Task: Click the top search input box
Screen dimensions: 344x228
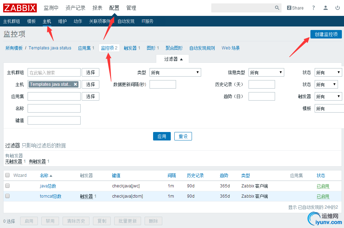Action: pyautogui.click(x=243, y=8)
